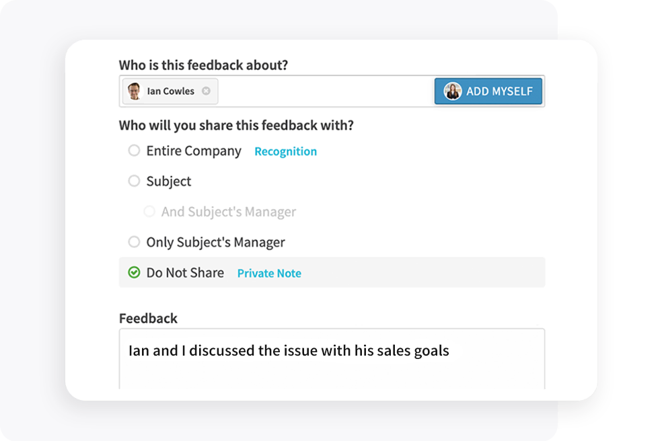
Task: Click Ian Cowles's profile avatar
Action: point(133,91)
